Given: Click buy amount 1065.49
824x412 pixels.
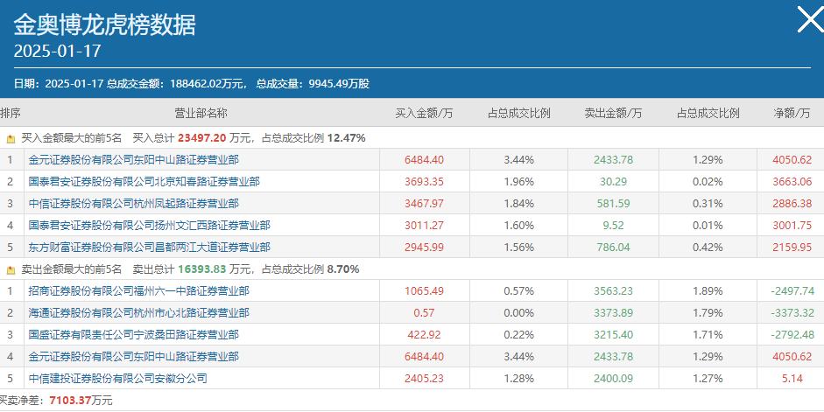Looking at the screenshot, I should click(x=424, y=291).
